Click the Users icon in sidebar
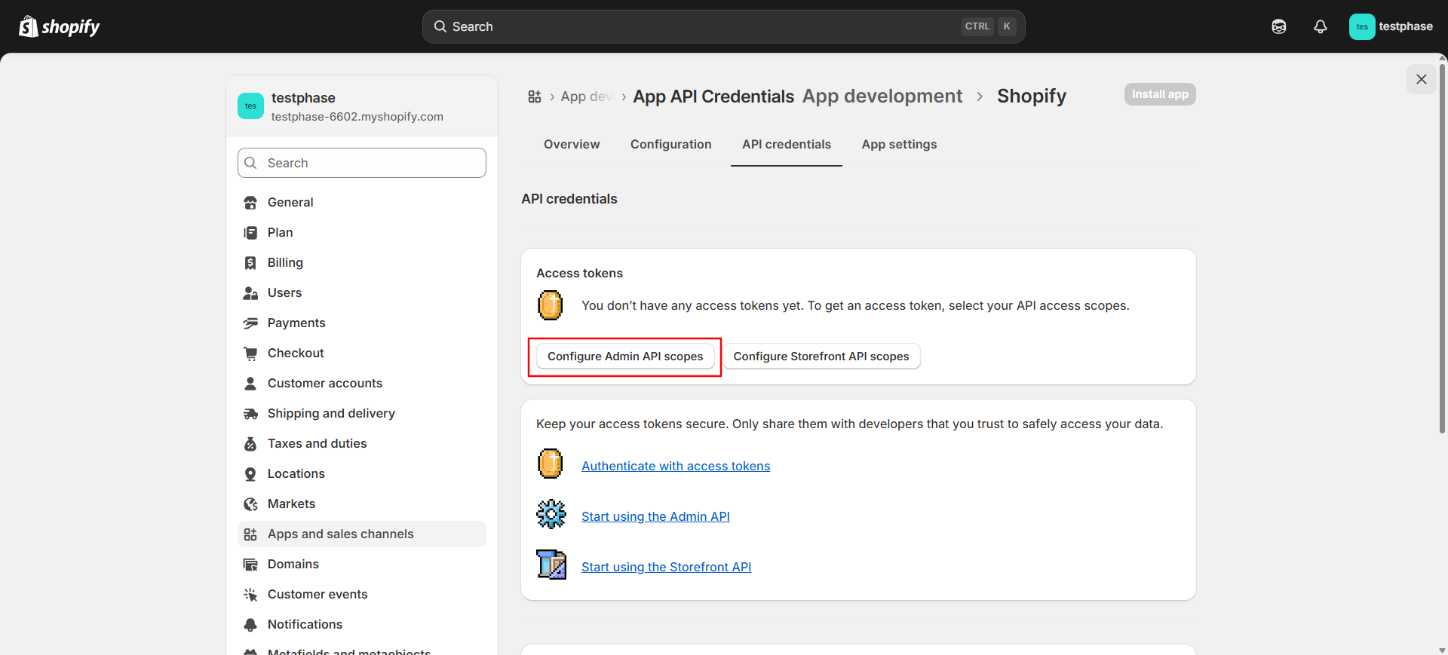Screen dimensions: 1448x655 tap(250, 293)
